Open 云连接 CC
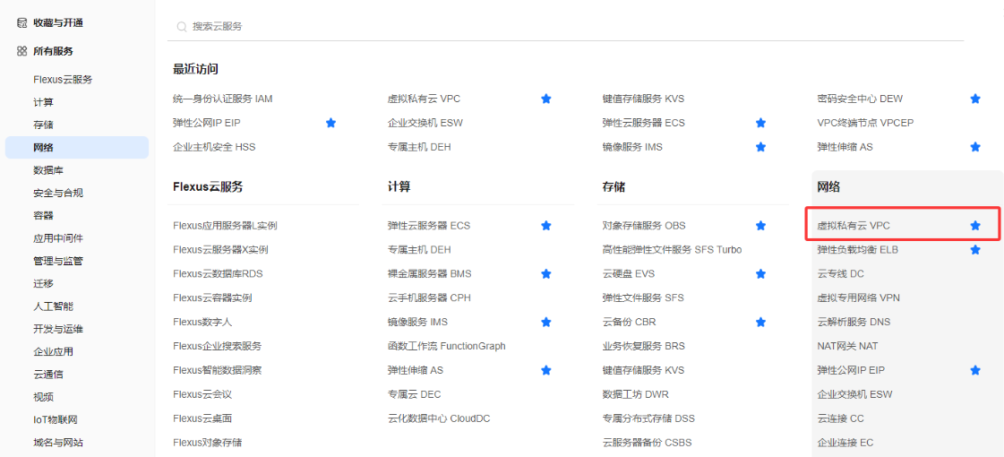Screen dimensions: 1004x457 (x=841, y=418)
